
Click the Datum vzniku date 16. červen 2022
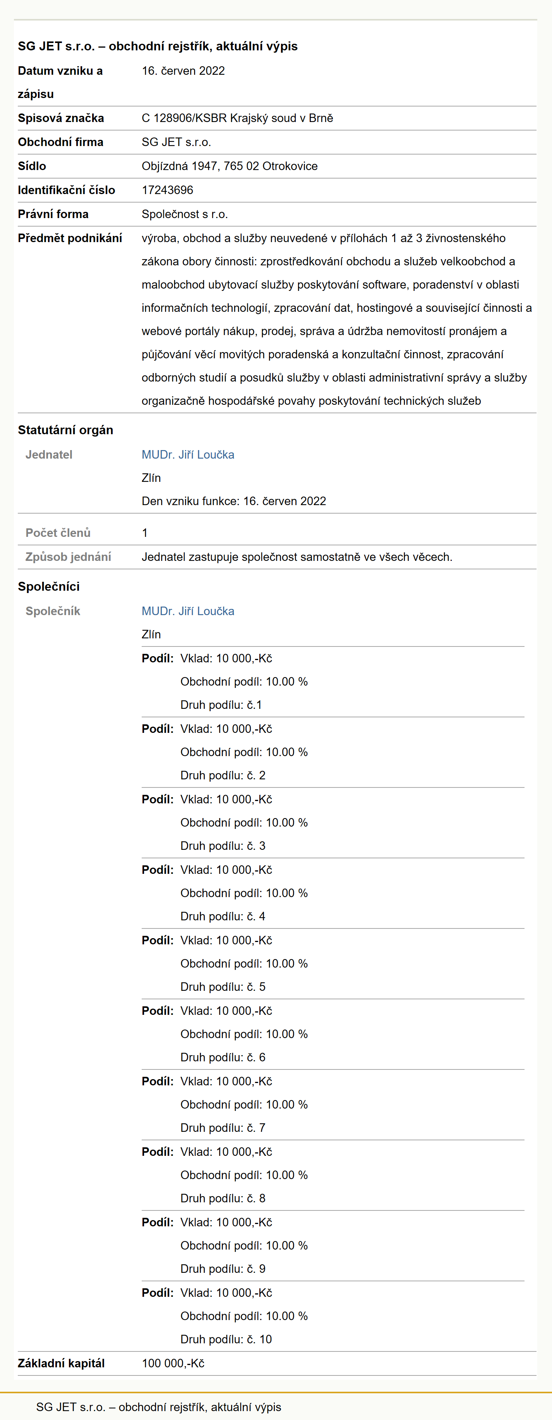click(183, 70)
